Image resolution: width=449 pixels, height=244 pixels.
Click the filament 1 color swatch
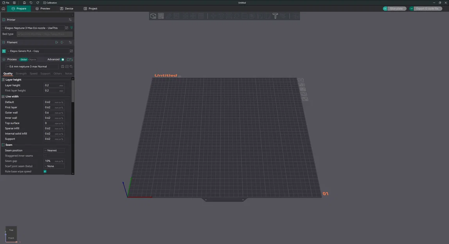(4, 51)
